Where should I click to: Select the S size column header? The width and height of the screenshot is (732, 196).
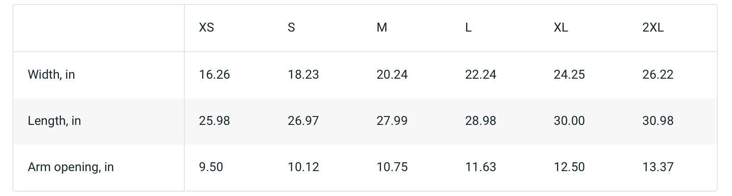[291, 28]
